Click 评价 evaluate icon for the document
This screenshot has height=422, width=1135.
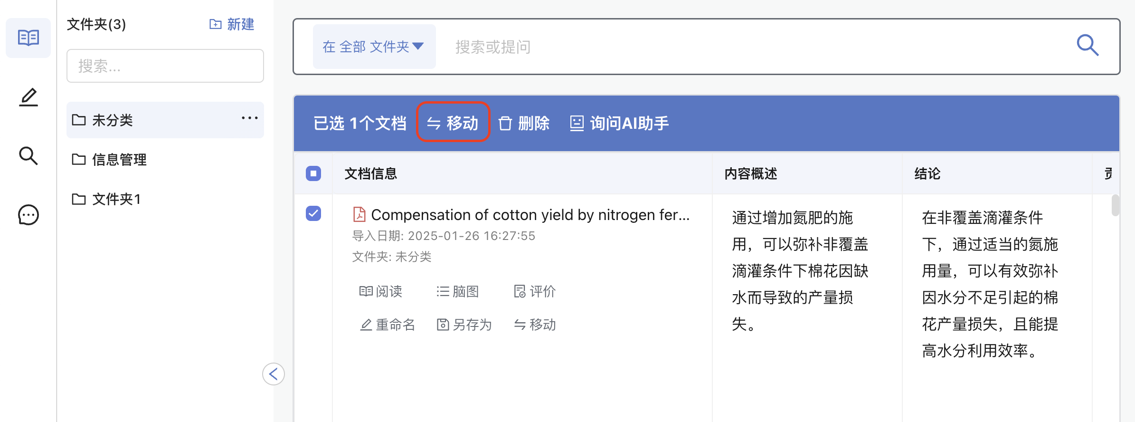coord(535,291)
